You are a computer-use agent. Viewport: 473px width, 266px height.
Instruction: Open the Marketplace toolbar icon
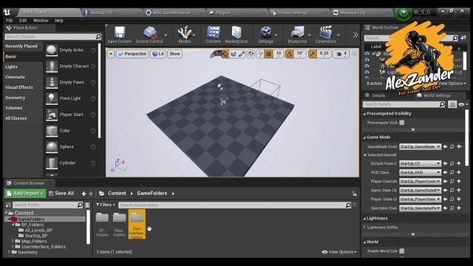(x=236, y=35)
